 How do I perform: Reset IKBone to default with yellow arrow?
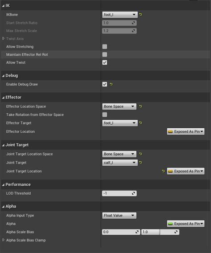coord(141,15)
